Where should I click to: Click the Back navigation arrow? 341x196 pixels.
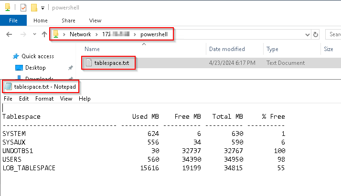pyautogui.click(x=10, y=34)
